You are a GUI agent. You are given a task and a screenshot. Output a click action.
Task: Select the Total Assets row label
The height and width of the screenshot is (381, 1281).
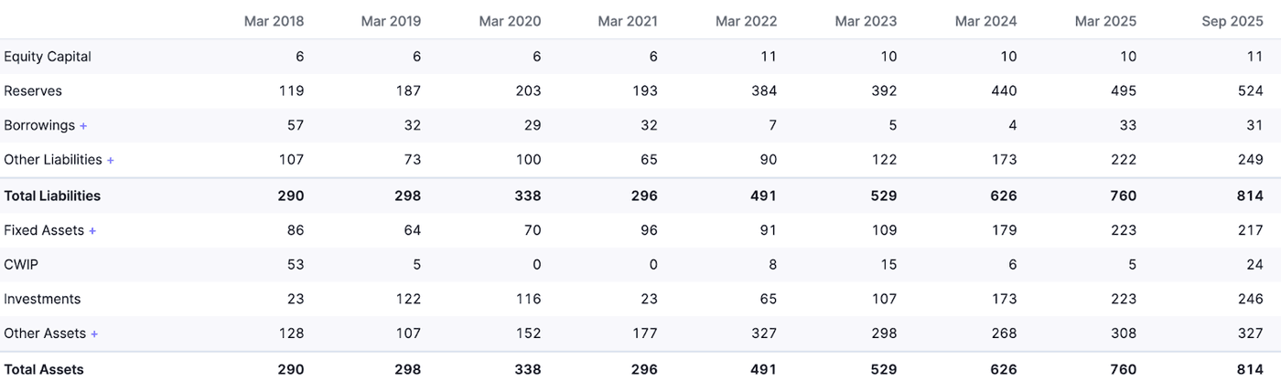[44, 369]
